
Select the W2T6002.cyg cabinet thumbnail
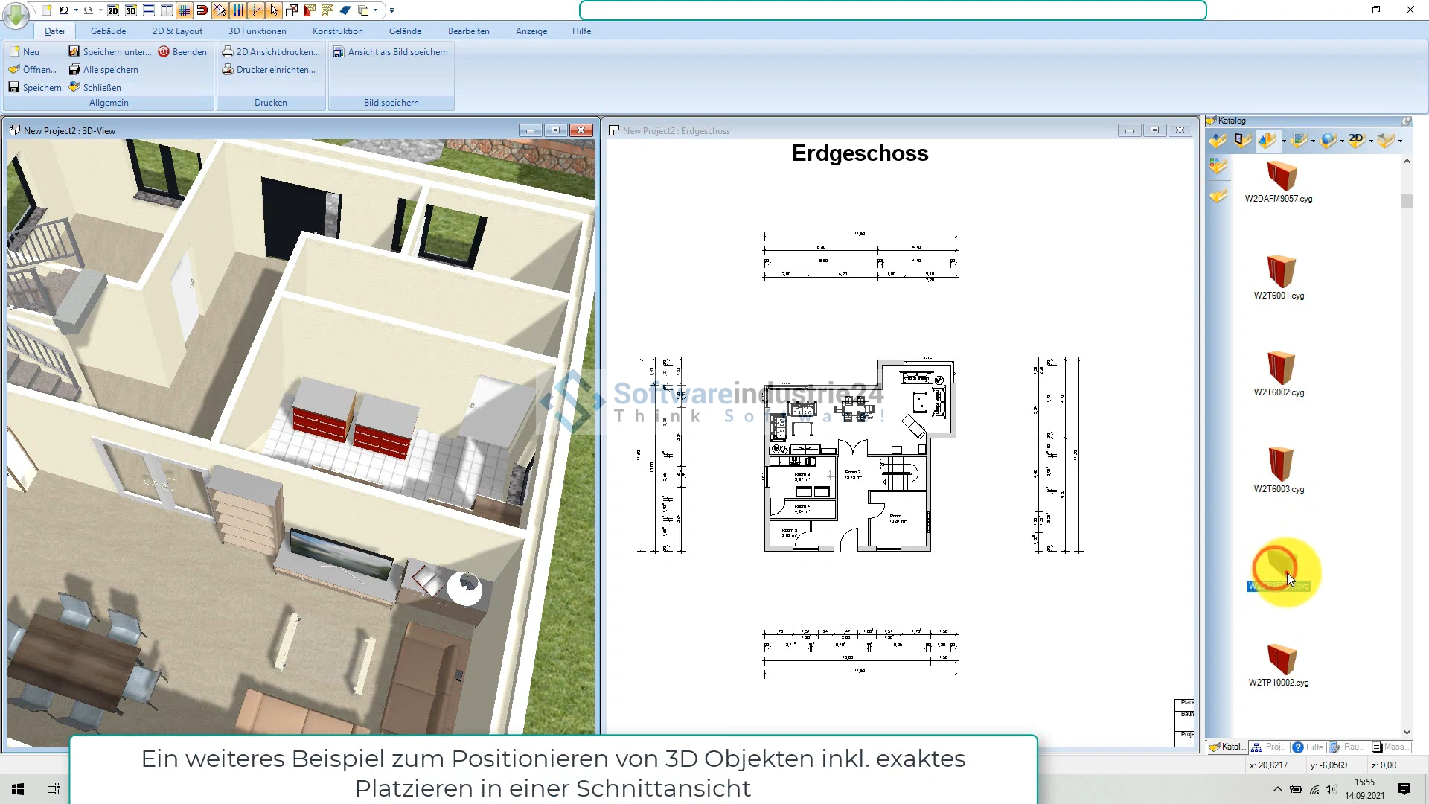[x=1280, y=368]
